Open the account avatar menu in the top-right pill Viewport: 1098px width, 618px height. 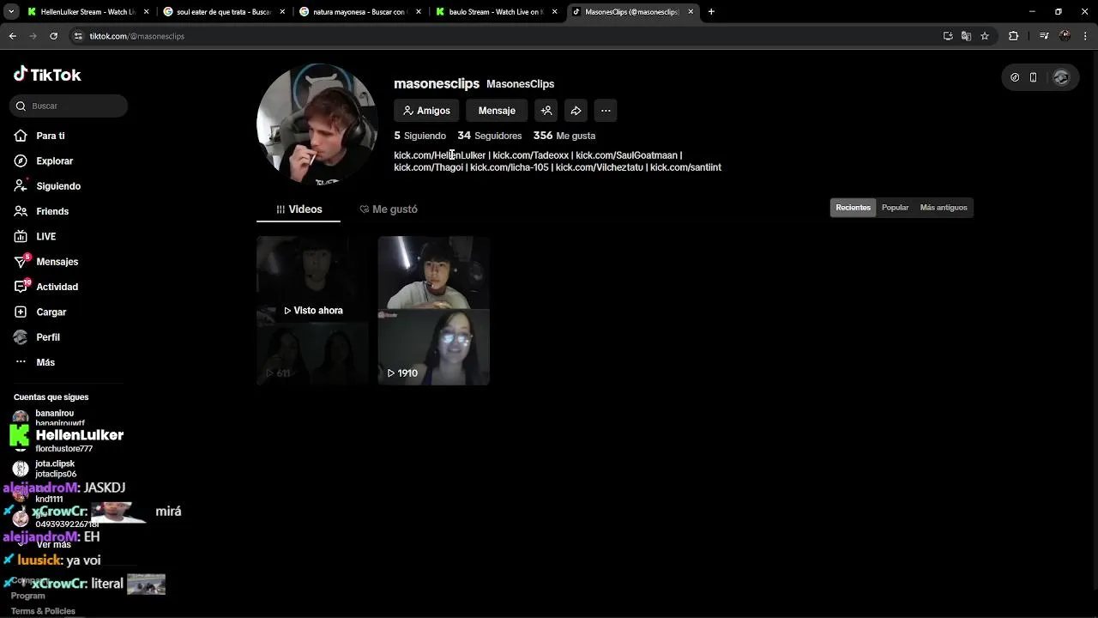(x=1061, y=77)
